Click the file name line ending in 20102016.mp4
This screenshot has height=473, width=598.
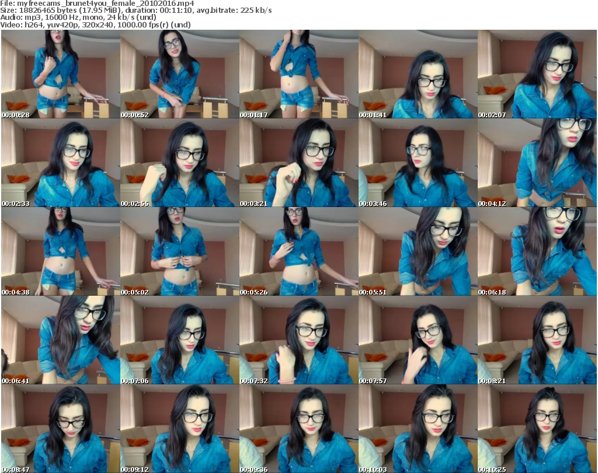(98, 3)
